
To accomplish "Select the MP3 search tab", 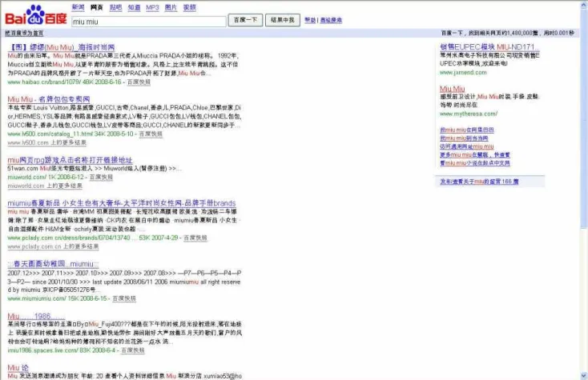I will click(x=152, y=7).
